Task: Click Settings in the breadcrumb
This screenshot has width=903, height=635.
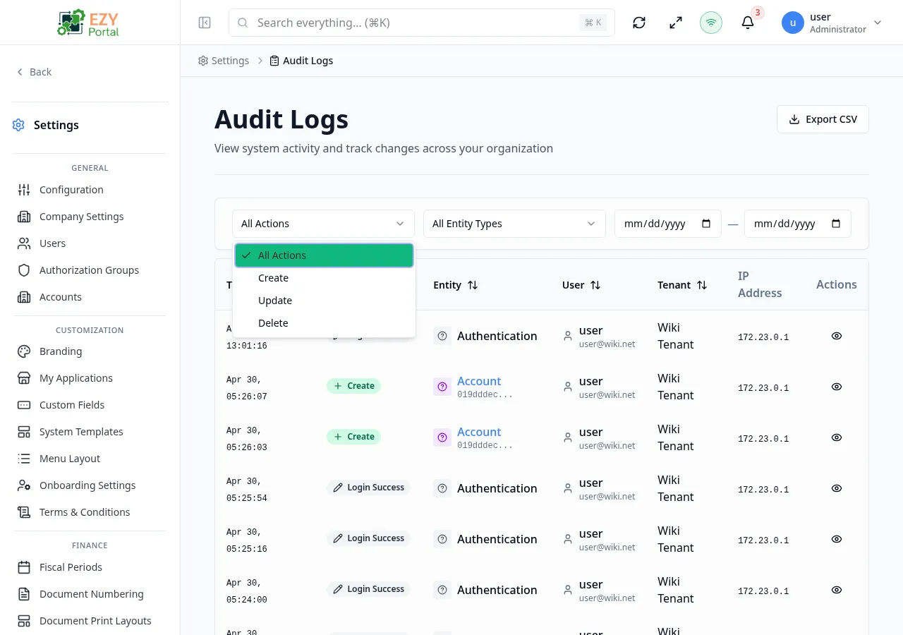Action: [224, 61]
